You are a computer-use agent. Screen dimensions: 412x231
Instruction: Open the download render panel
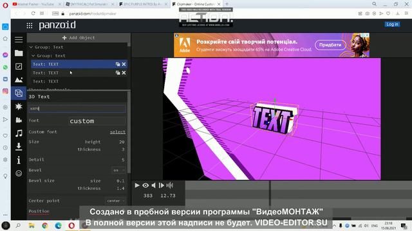pyautogui.click(x=19, y=147)
